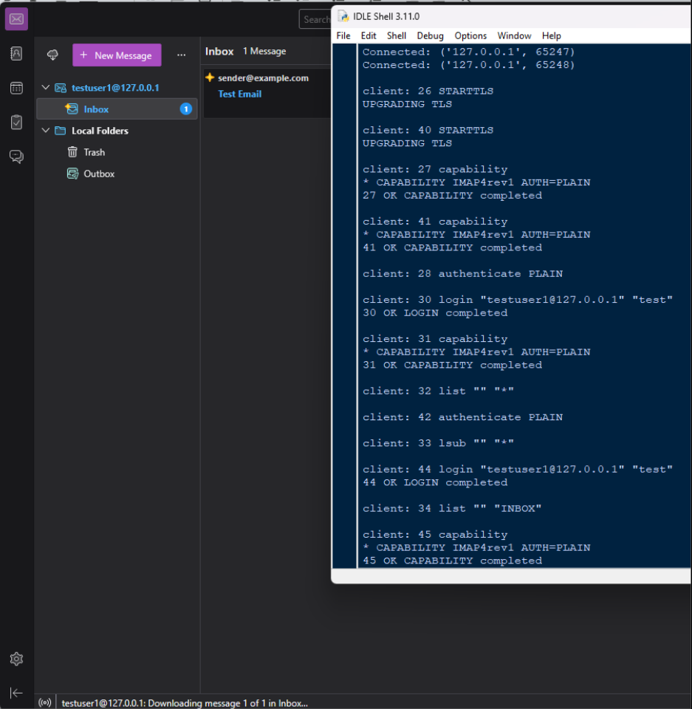Click the Inbox unread count badge

click(186, 109)
